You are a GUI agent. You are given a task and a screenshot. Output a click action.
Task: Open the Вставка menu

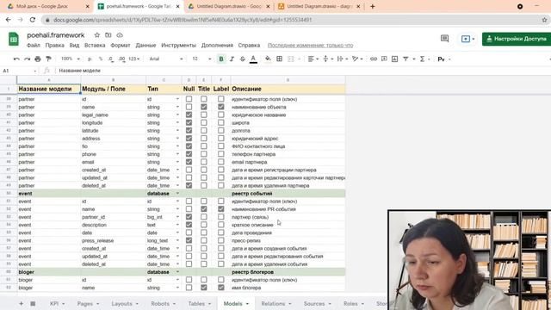pos(95,46)
